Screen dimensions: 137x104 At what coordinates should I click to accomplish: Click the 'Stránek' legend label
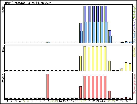click(134, 37)
